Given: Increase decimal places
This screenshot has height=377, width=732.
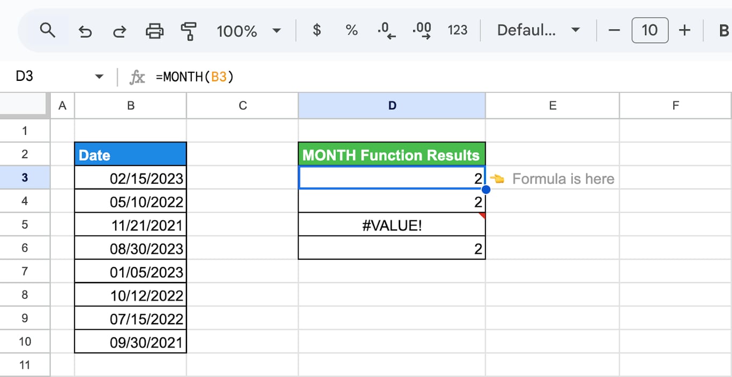Looking at the screenshot, I should pos(422,31).
